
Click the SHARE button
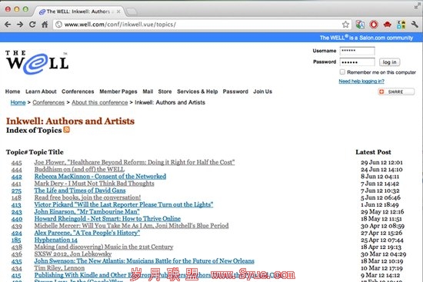pyautogui.click(x=396, y=91)
